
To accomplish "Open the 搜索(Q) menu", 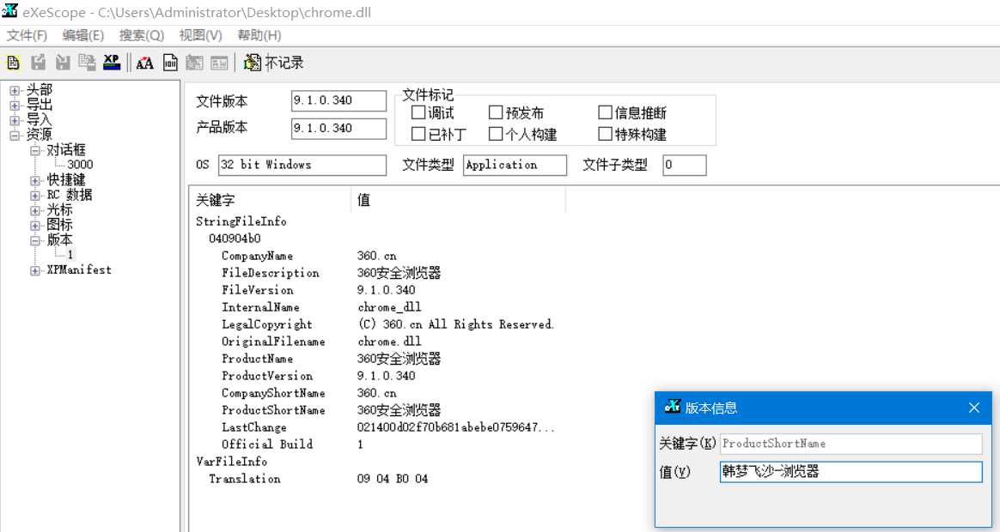I will click(142, 35).
